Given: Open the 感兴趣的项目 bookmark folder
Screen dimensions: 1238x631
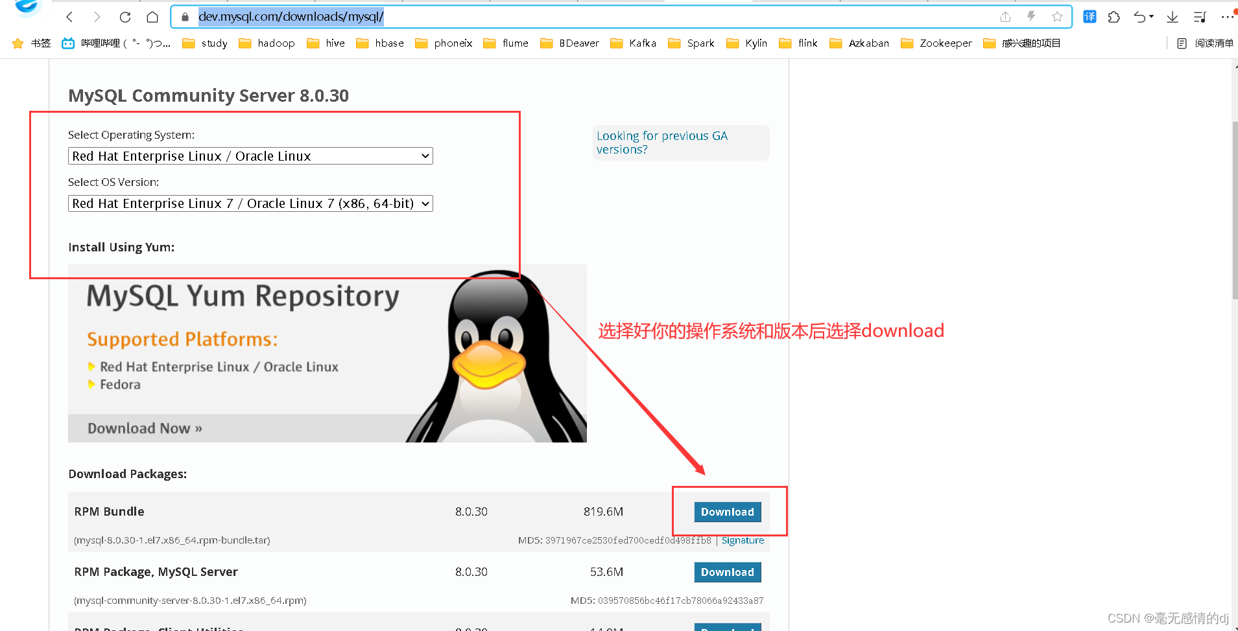Looking at the screenshot, I should [1021, 43].
